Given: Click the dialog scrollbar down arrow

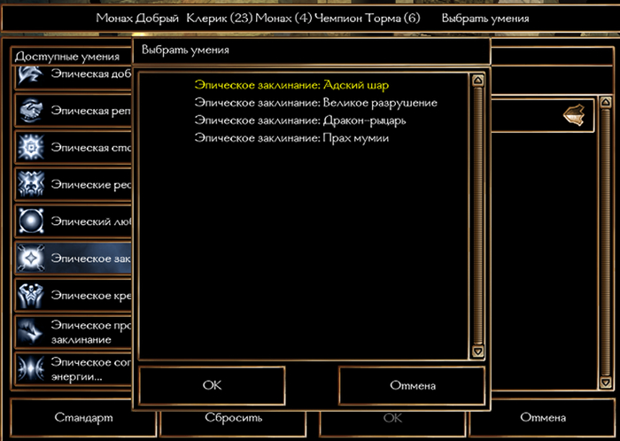Looking at the screenshot, I should 478,351.
